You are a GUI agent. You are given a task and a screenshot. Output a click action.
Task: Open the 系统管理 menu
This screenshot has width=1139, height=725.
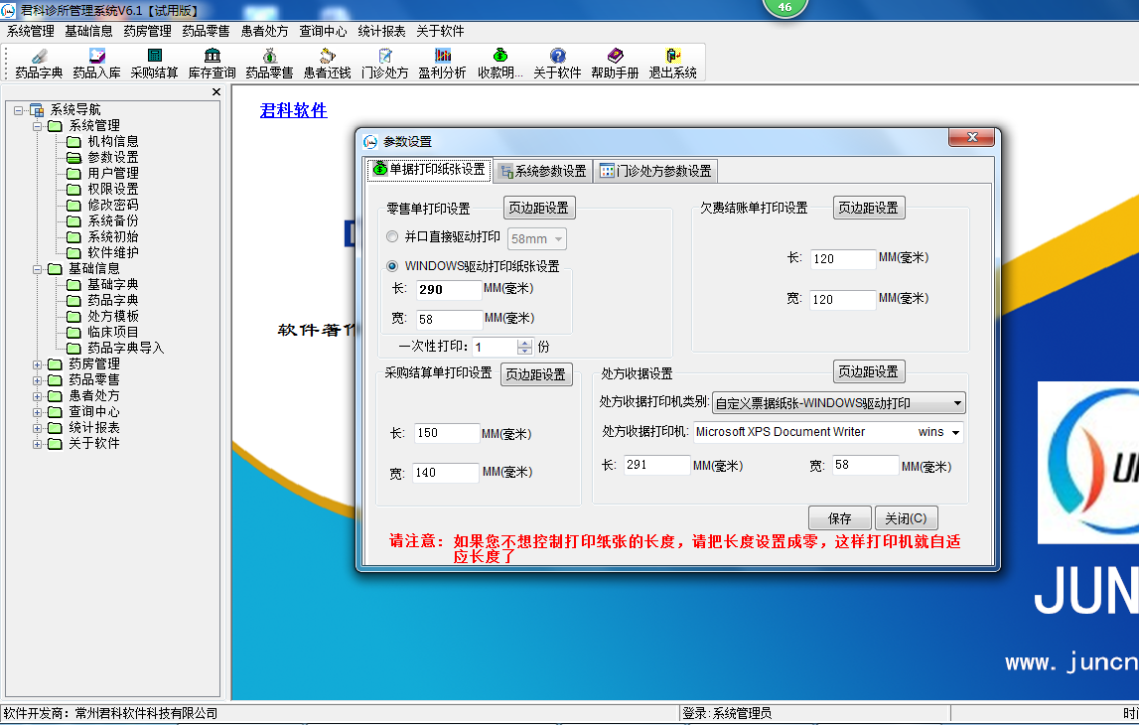(31, 31)
